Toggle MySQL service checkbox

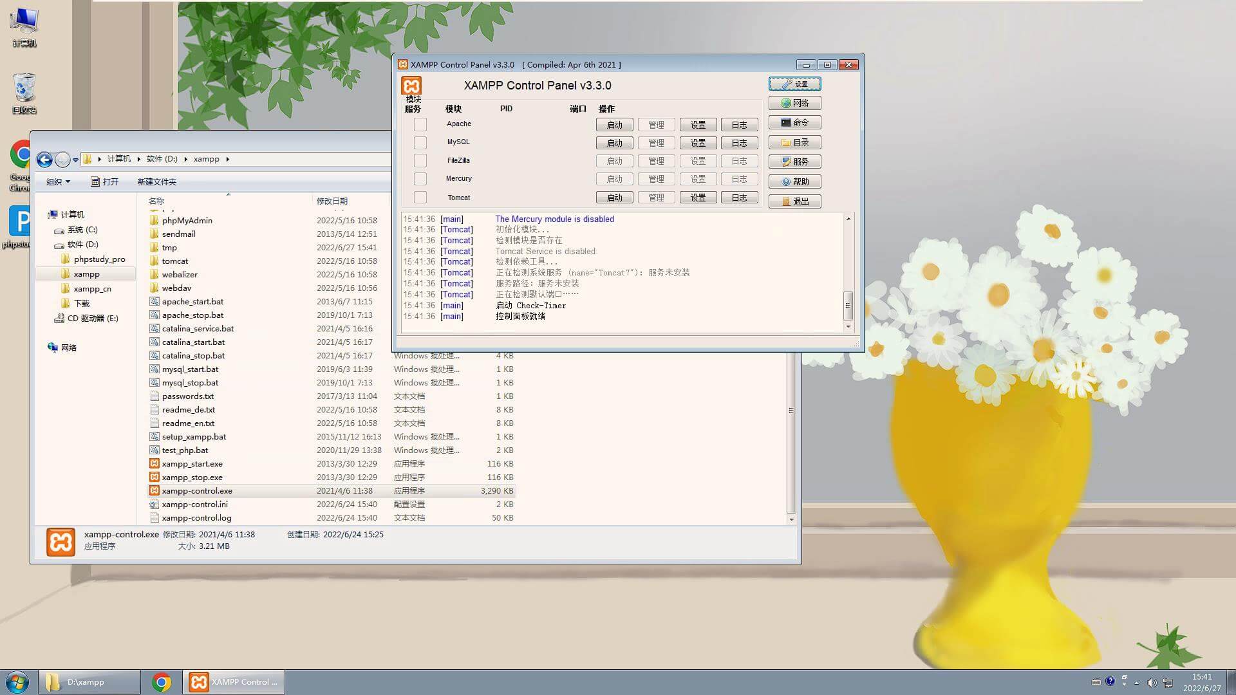420,142
